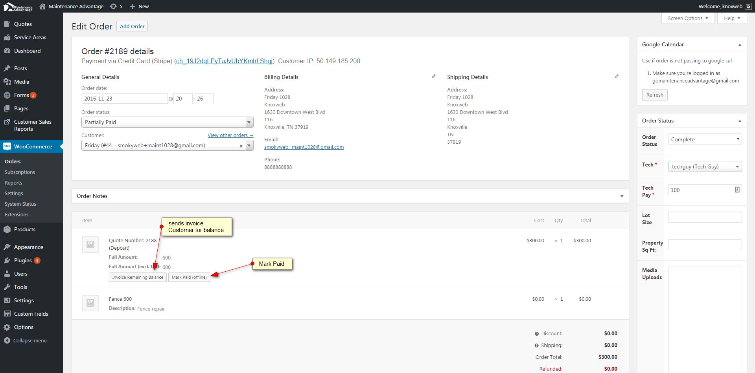Edit billing details with pencil icon
Image resolution: width=755 pixels, height=373 pixels.
(x=433, y=76)
